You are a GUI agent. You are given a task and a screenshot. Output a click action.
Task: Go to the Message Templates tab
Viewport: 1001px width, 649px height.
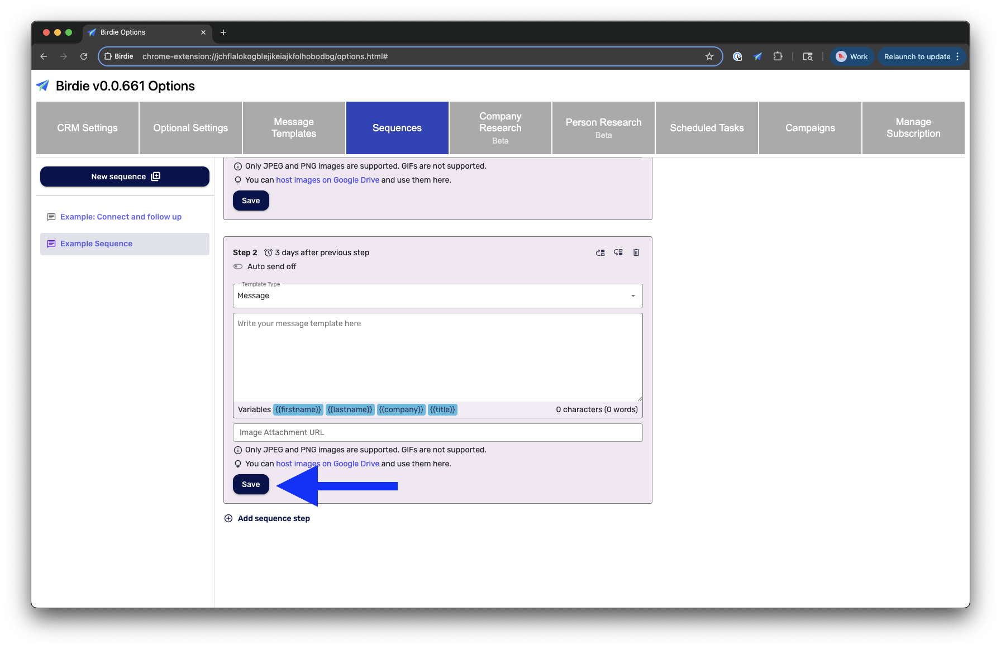294,128
